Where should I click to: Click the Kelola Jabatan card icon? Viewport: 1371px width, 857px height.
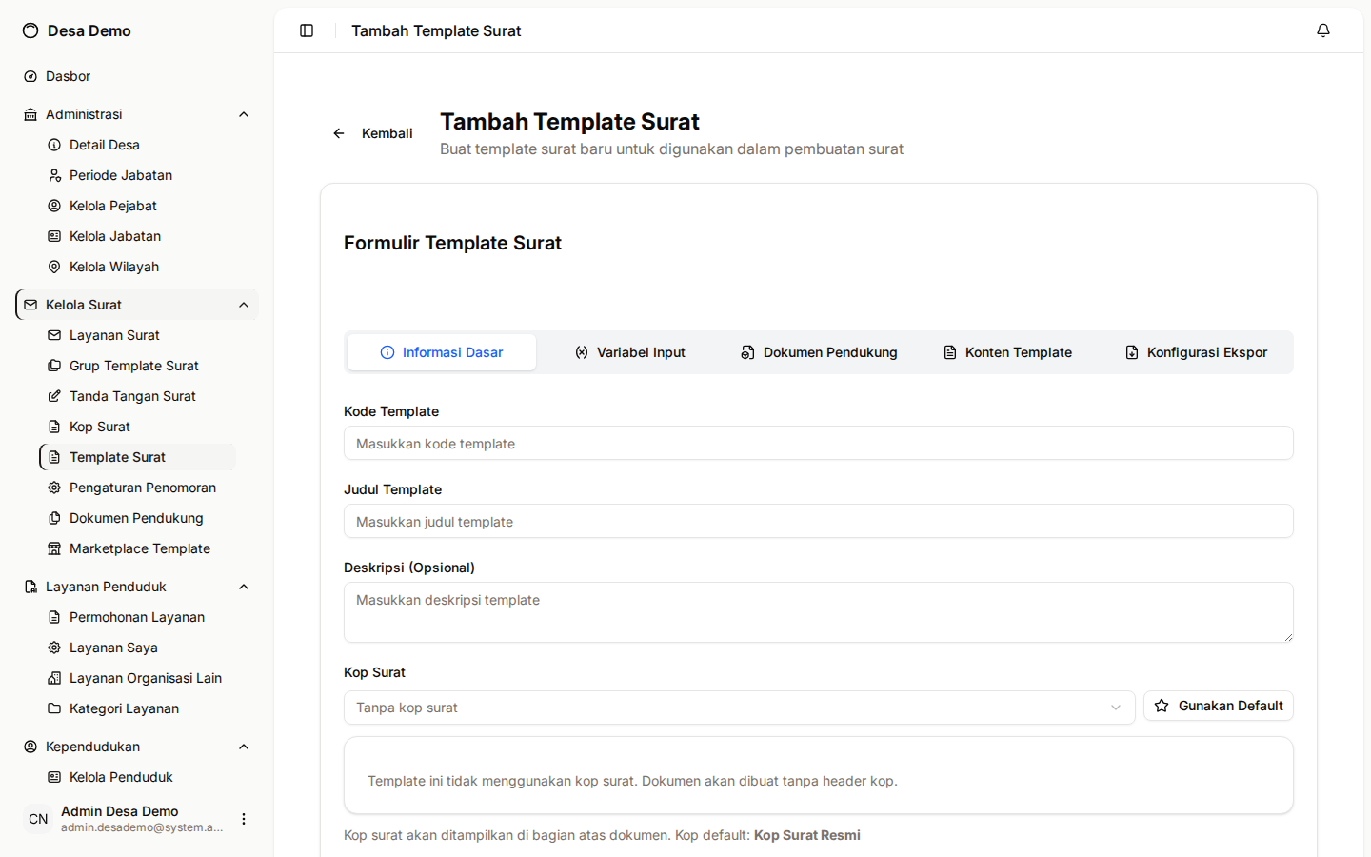click(x=54, y=236)
